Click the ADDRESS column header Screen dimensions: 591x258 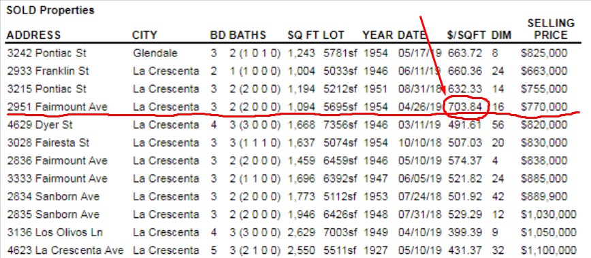tap(33, 35)
